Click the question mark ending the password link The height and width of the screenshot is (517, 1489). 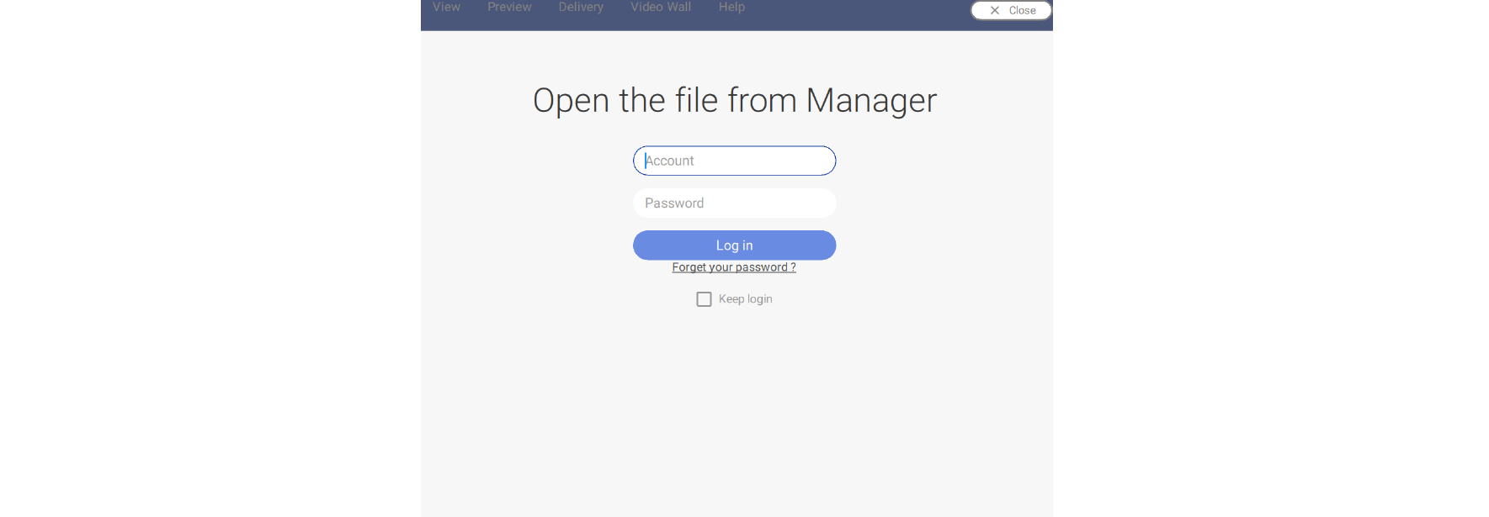coord(793,267)
